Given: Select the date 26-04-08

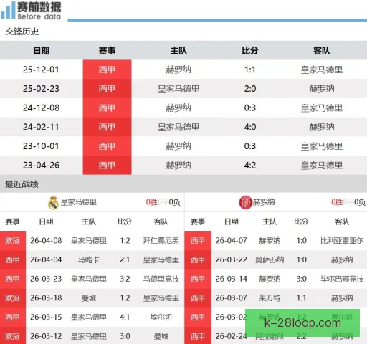Looking at the screenshot, I should coord(46,240).
